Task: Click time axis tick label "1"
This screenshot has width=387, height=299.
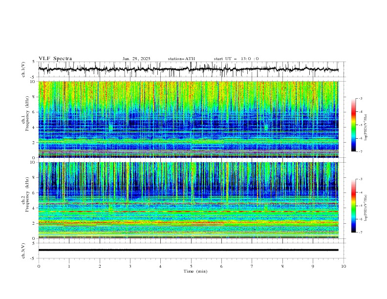Action: (69, 266)
